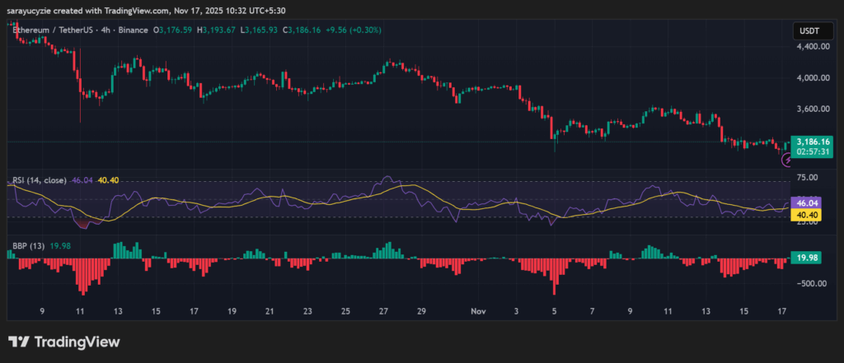
Task: Click the closing value C3,186.16 in header
Action: point(308,30)
